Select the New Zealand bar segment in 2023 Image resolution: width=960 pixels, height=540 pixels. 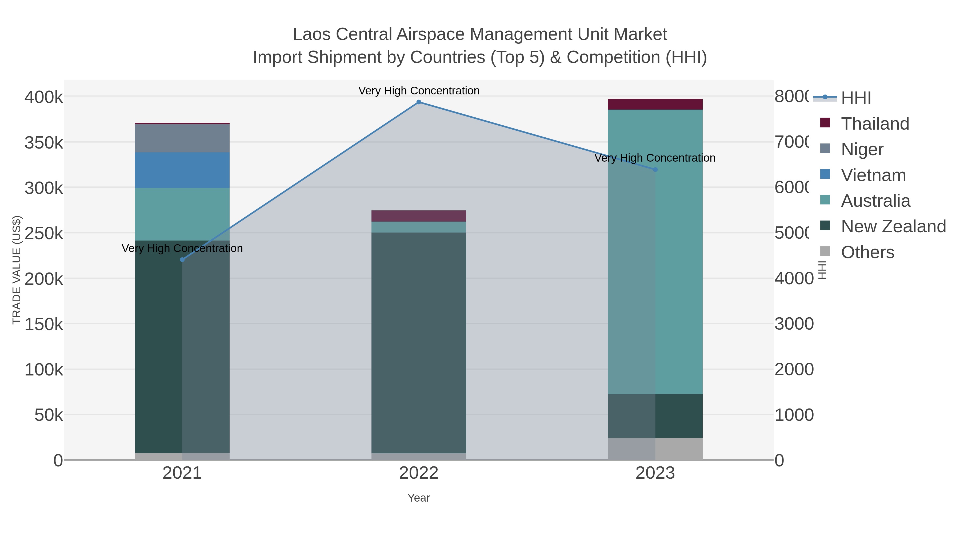(655, 416)
